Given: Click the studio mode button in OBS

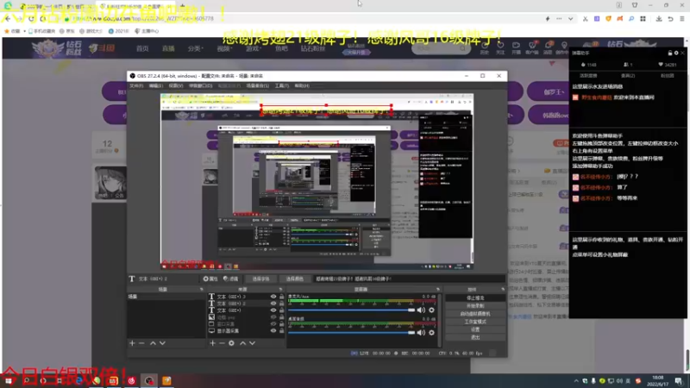Looking at the screenshot, I should [475, 322].
